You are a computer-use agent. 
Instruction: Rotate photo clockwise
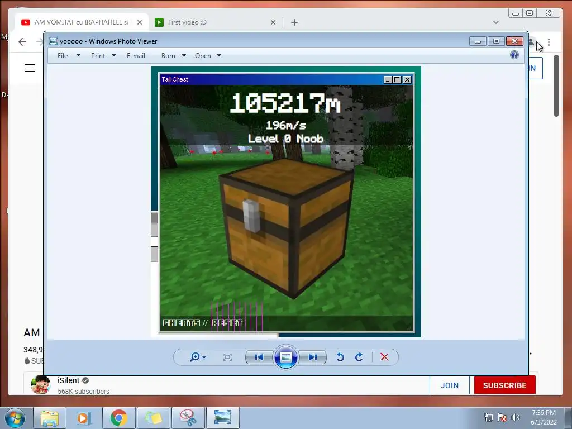pyautogui.click(x=359, y=357)
